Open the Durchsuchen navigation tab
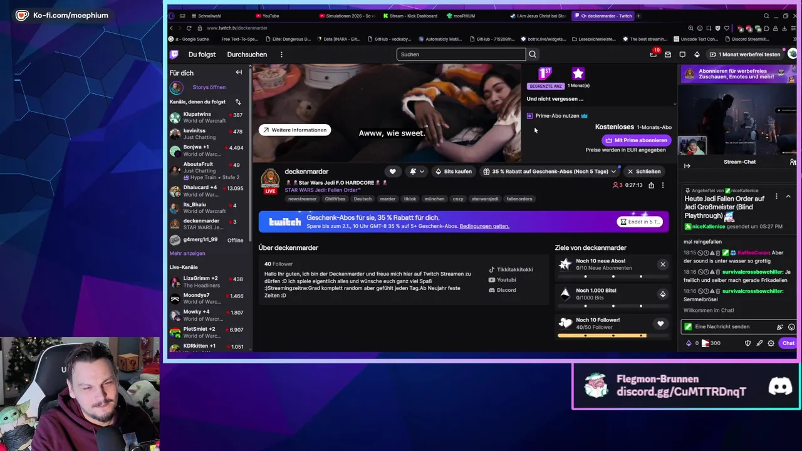The image size is (802, 451). coord(247,54)
